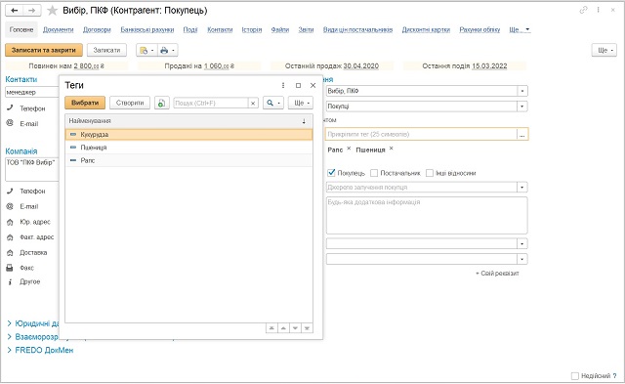The height and width of the screenshot is (384, 625).
Task: Open three-dots menu of Теги dialog
Action: [283, 85]
